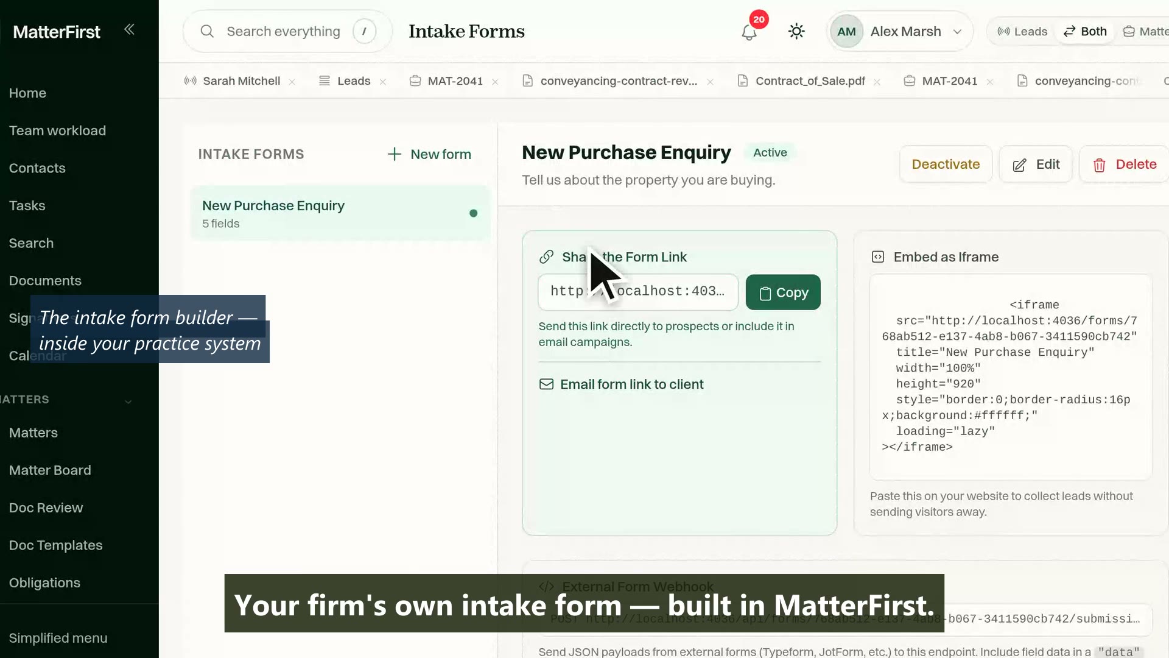Screen dimensions: 1169x658
Task: Toggle light theme sun icon
Action: tap(796, 32)
